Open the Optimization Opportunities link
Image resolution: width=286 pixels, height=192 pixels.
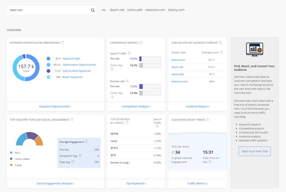[79, 65]
